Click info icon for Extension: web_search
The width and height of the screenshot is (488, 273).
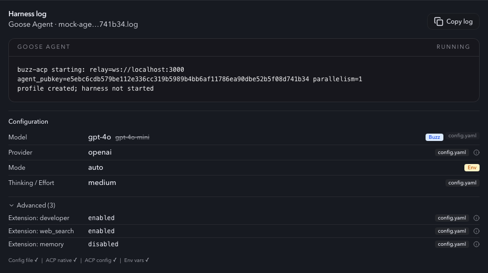(476, 231)
